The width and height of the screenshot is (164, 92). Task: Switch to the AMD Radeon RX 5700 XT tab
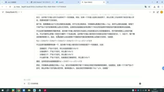click(x=42, y=2)
